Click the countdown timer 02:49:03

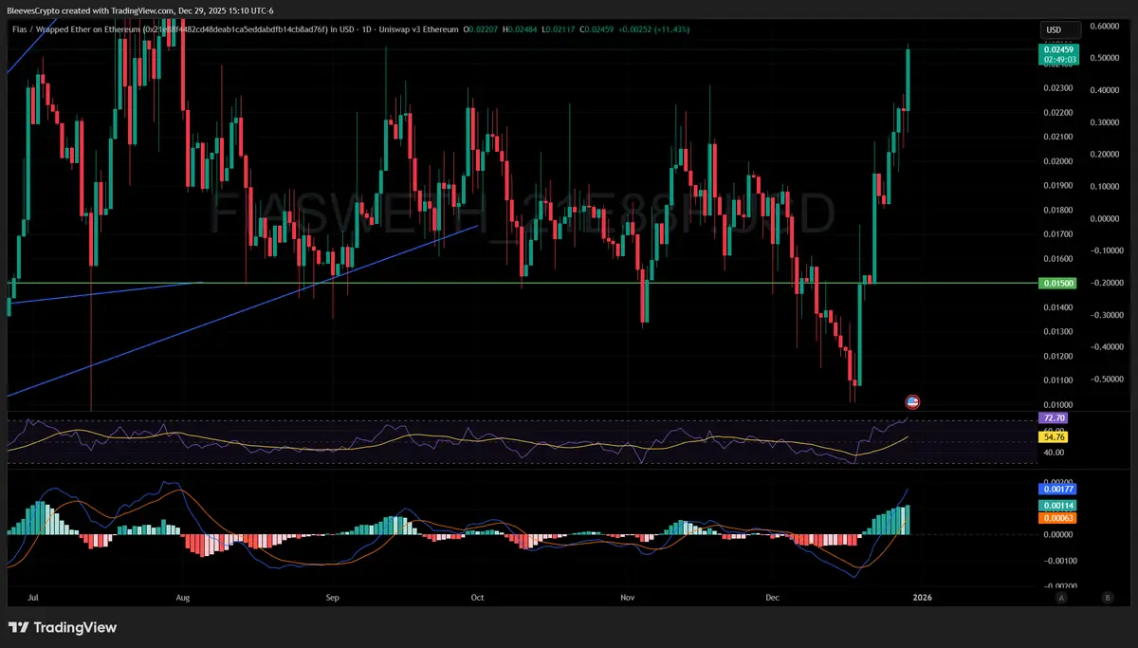click(1058, 59)
